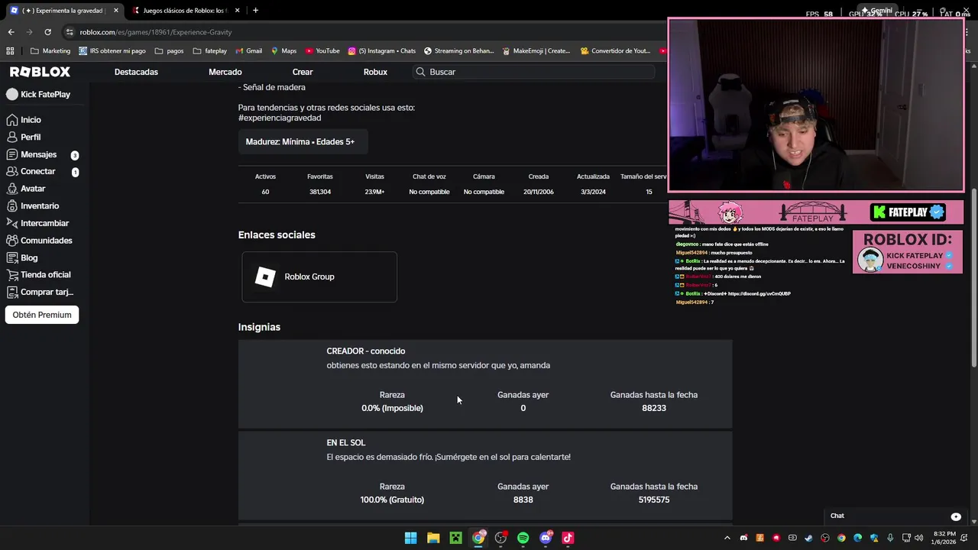This screenshot has width=978, height=550.
Task: Open Spotify from the taskbar
Action: pyautogui.click(x=523, y=538)
